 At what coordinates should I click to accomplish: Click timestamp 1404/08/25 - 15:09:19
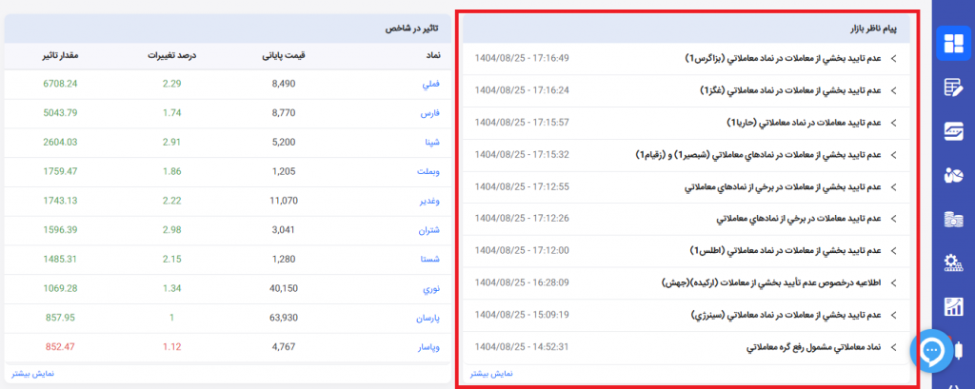coord(522,315)
